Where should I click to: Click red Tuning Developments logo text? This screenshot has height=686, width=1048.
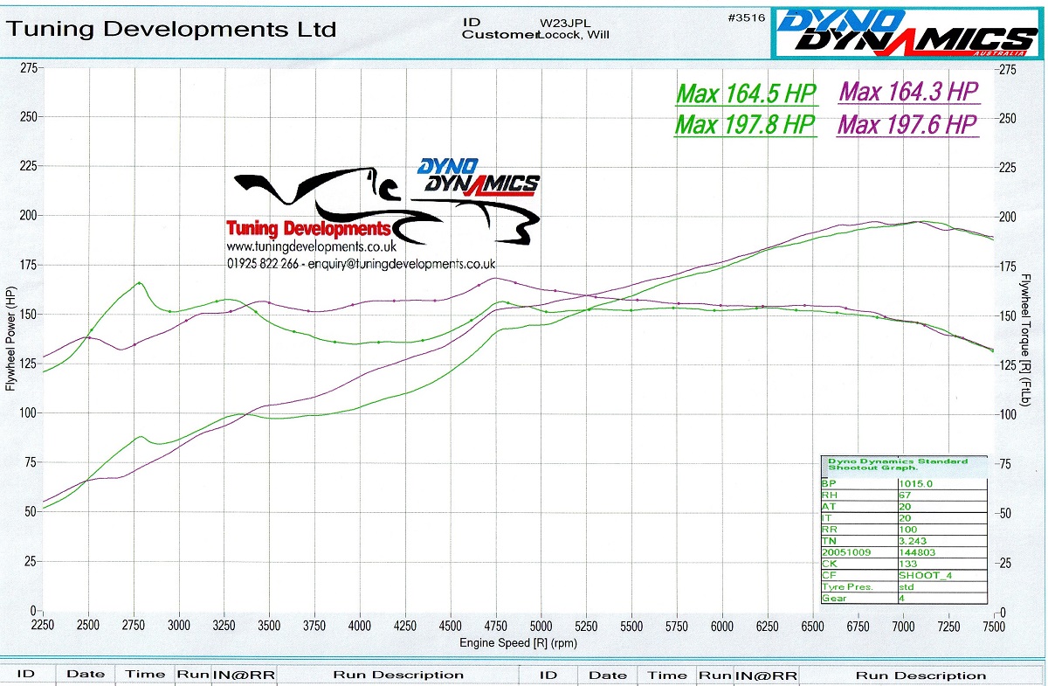308,229
